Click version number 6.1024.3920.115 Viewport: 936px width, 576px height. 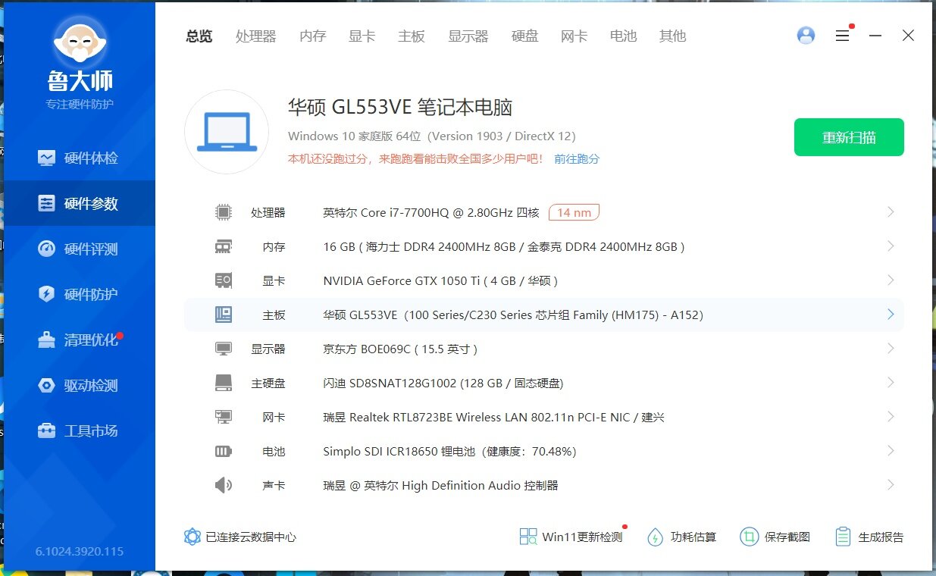click(x=80, y=551)
